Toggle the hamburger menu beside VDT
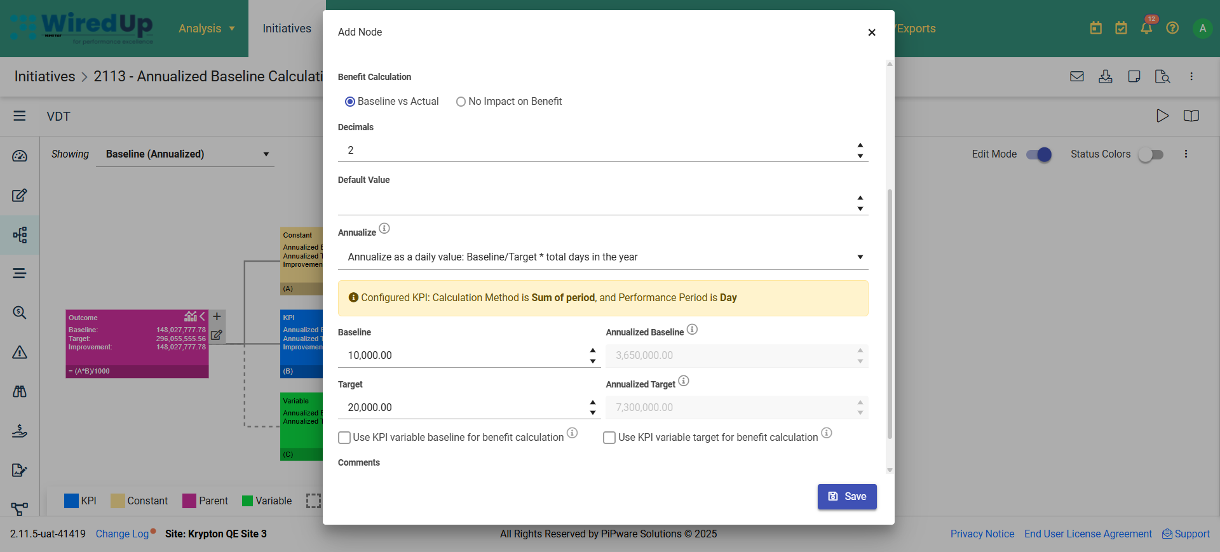Viewport: 1220px width, 552px height. tap(20, 116)
